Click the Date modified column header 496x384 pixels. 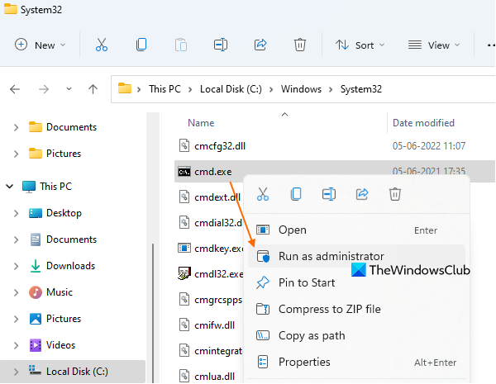[x=423, y=123]
